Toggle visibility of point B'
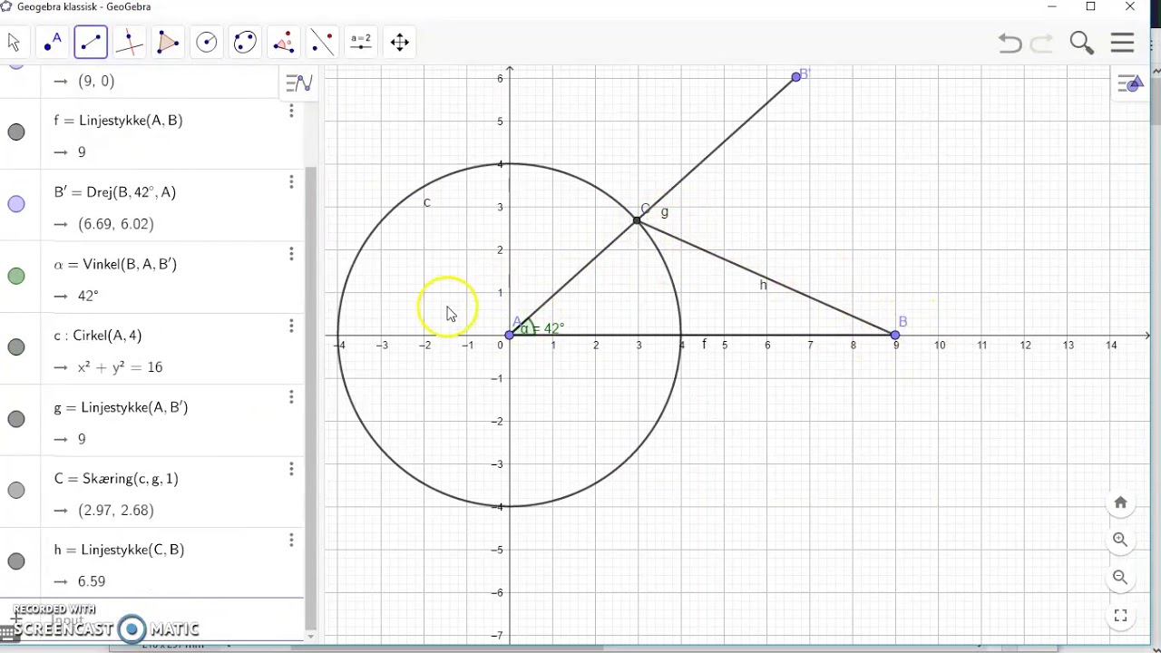Screen dimensions: 1161x653 coord(16,204)
